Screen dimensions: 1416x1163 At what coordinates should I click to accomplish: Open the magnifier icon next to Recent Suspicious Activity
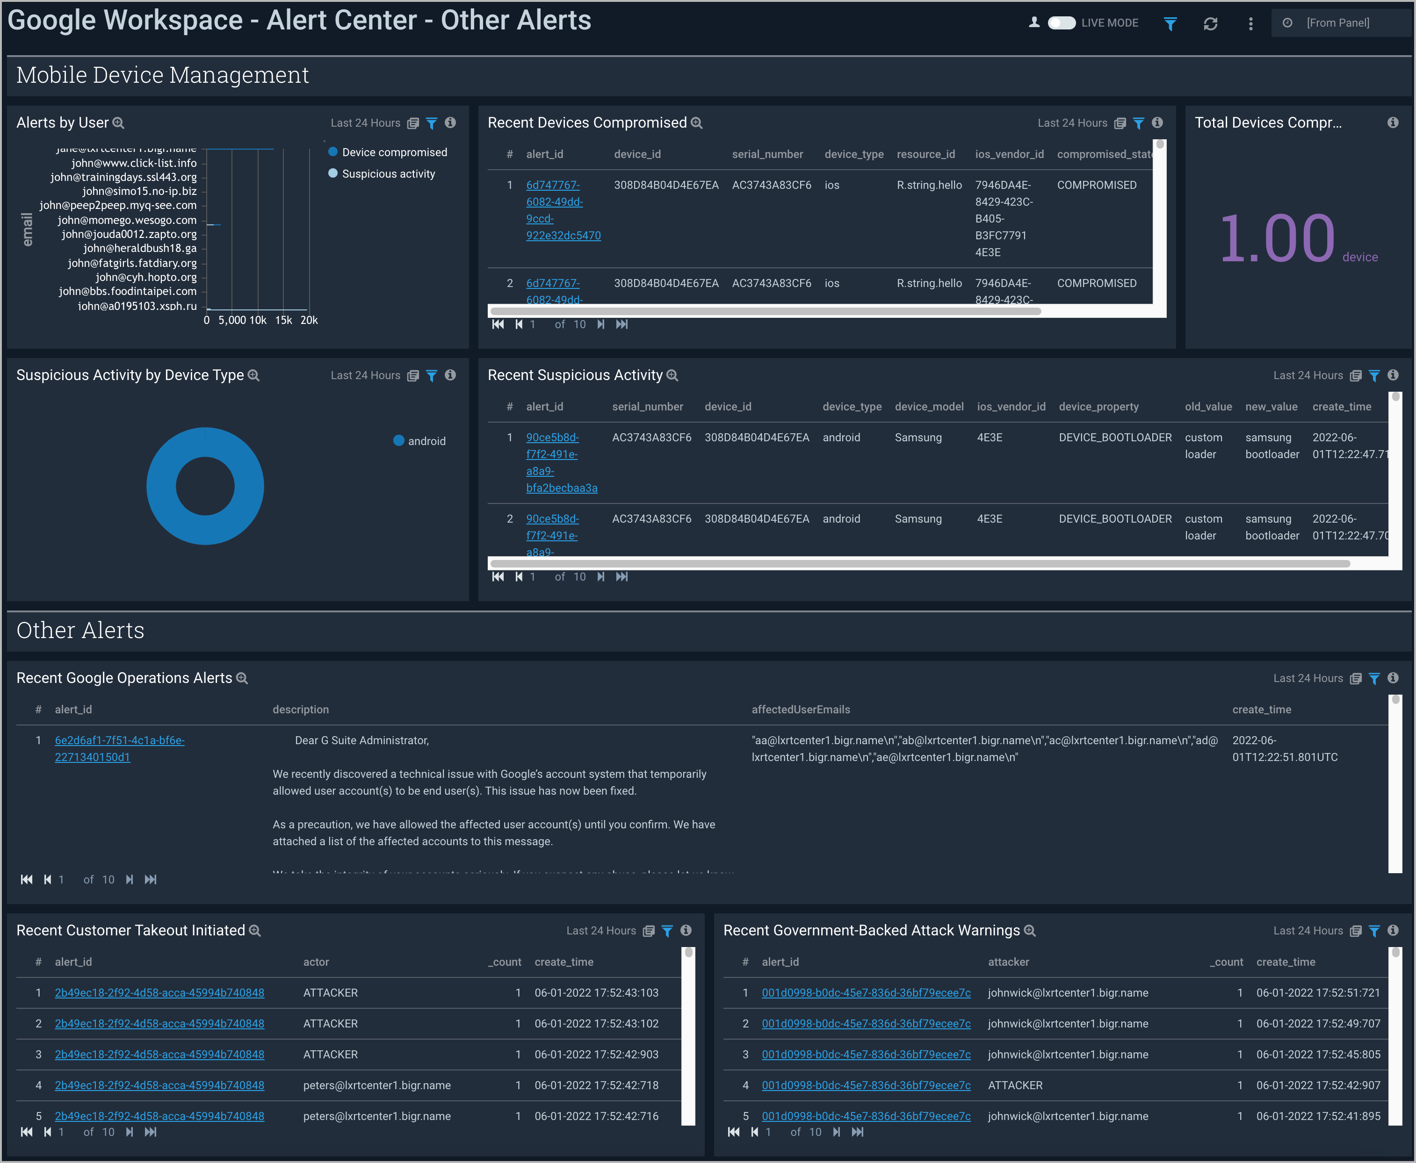click(672, 376)
